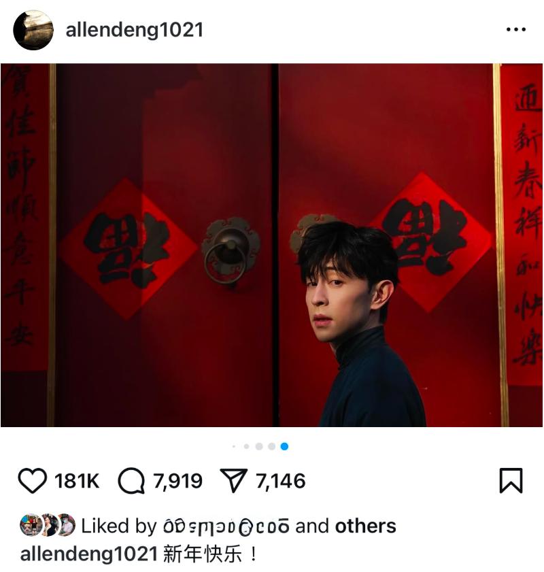Image resolution: width=544 pixels, height=572 pixels.
Task: View the 7,919 comments count
Action: tap(177, 481)
